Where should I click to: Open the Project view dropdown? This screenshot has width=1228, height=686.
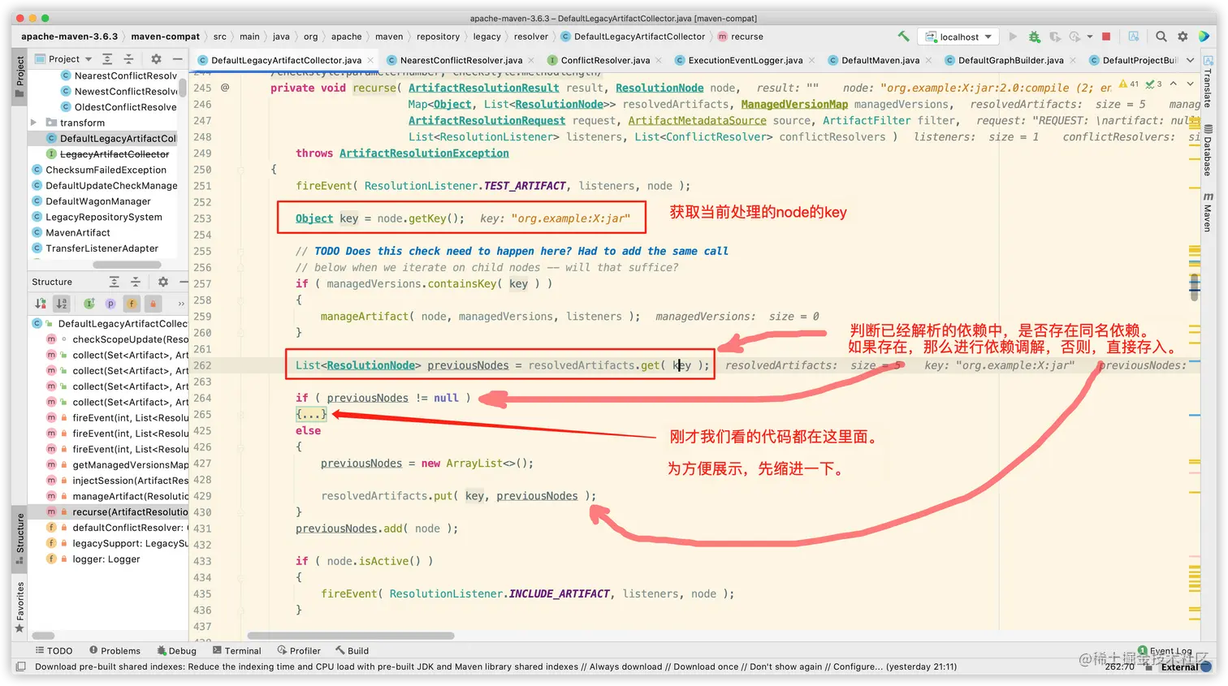coord(64,59)
